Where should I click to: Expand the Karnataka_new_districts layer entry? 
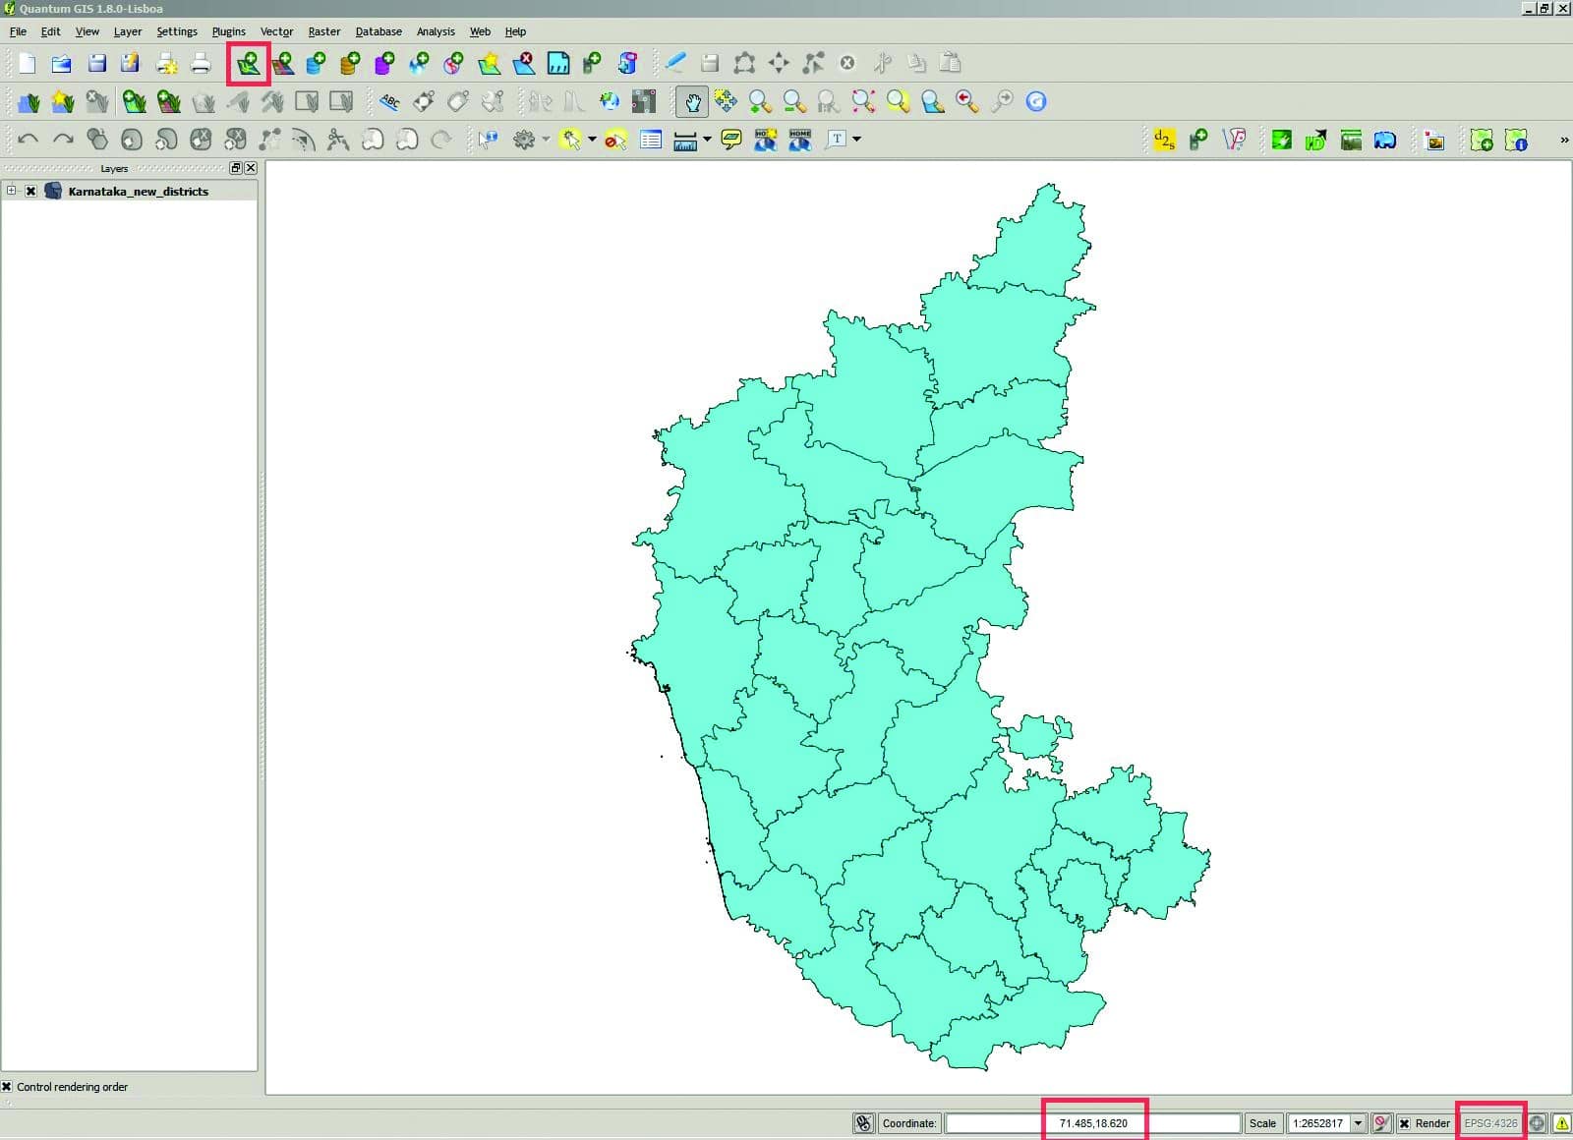pyautogui.click(x=13, y=191)
